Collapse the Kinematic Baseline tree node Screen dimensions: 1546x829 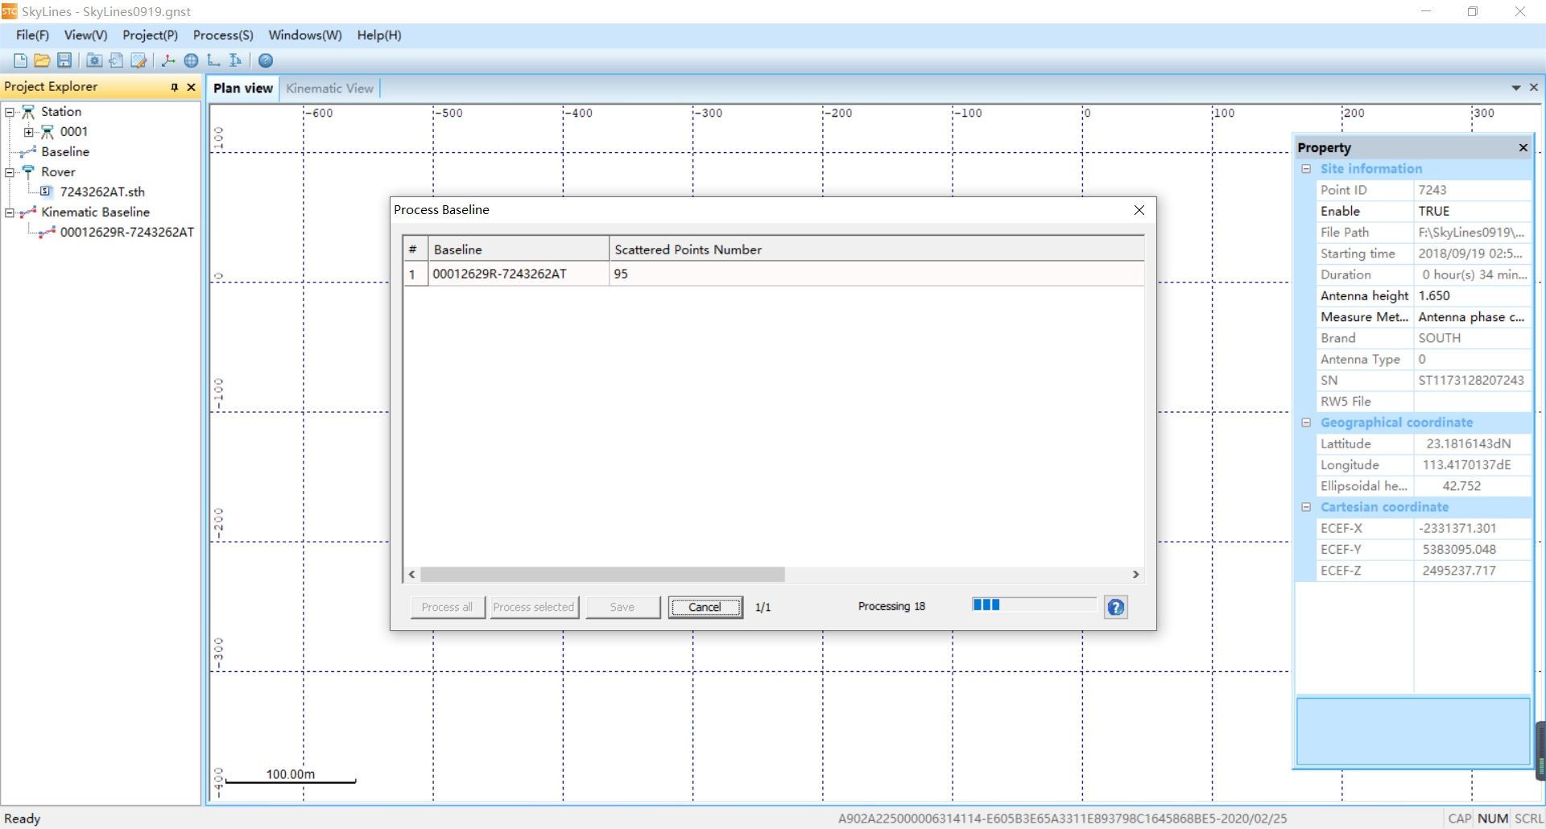[10, 212]
